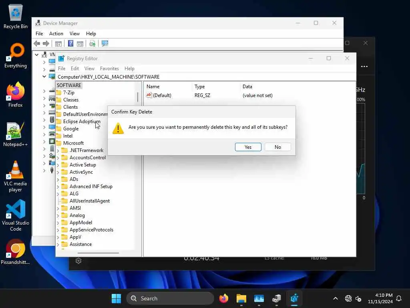The image size is (410, 308).
Task: Expand the .NETFramework registry key
Action: click(58, 151)
